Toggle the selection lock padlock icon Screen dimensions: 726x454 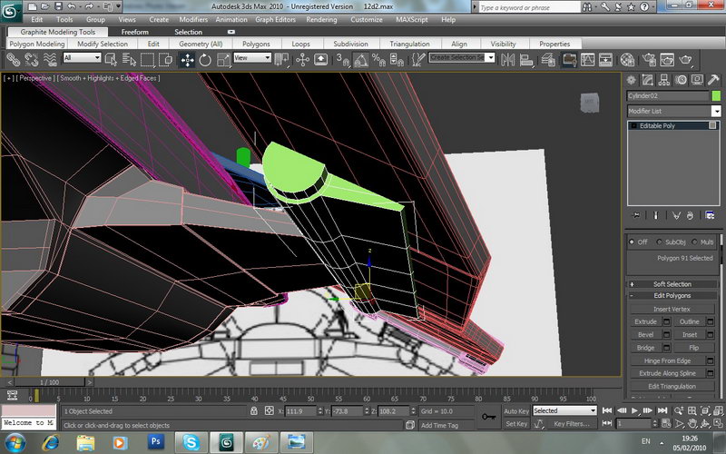pos(254,411)
